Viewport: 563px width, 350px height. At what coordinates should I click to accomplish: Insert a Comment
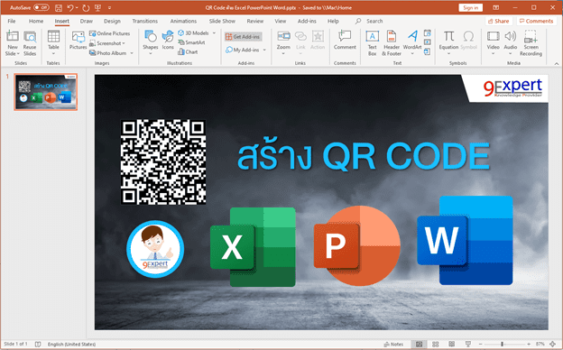(x=345, y=41)
